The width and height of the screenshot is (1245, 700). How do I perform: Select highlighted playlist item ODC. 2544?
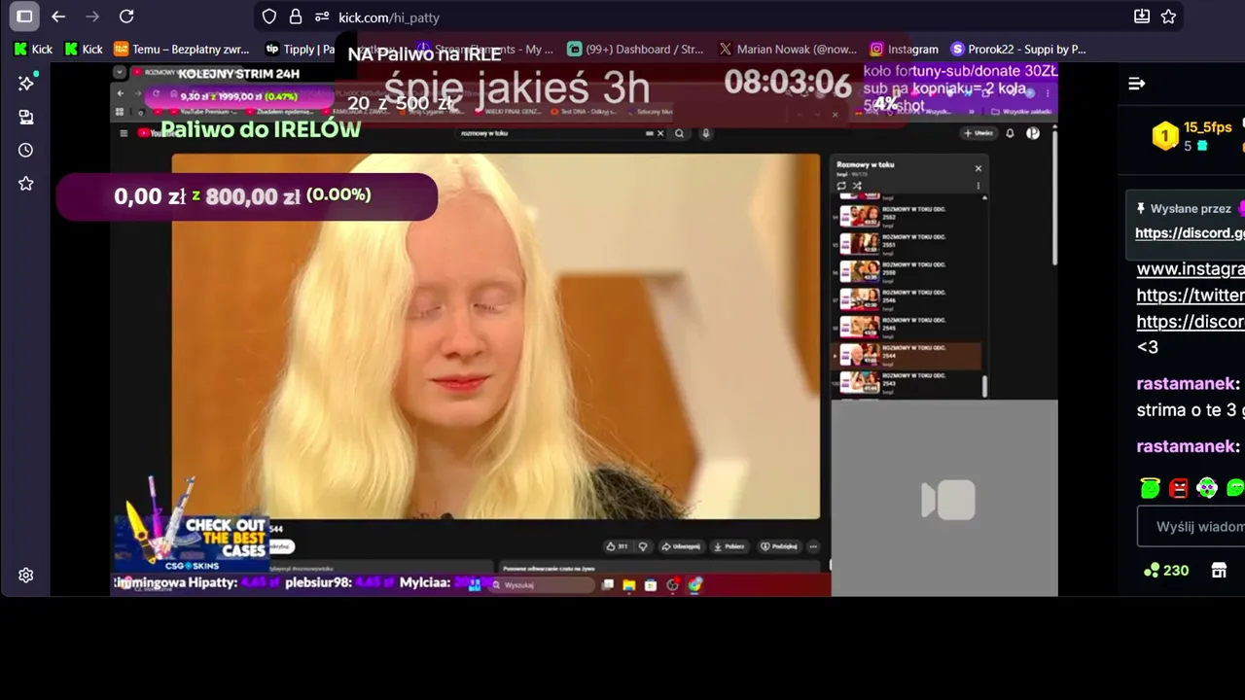(x=908, y=356)
